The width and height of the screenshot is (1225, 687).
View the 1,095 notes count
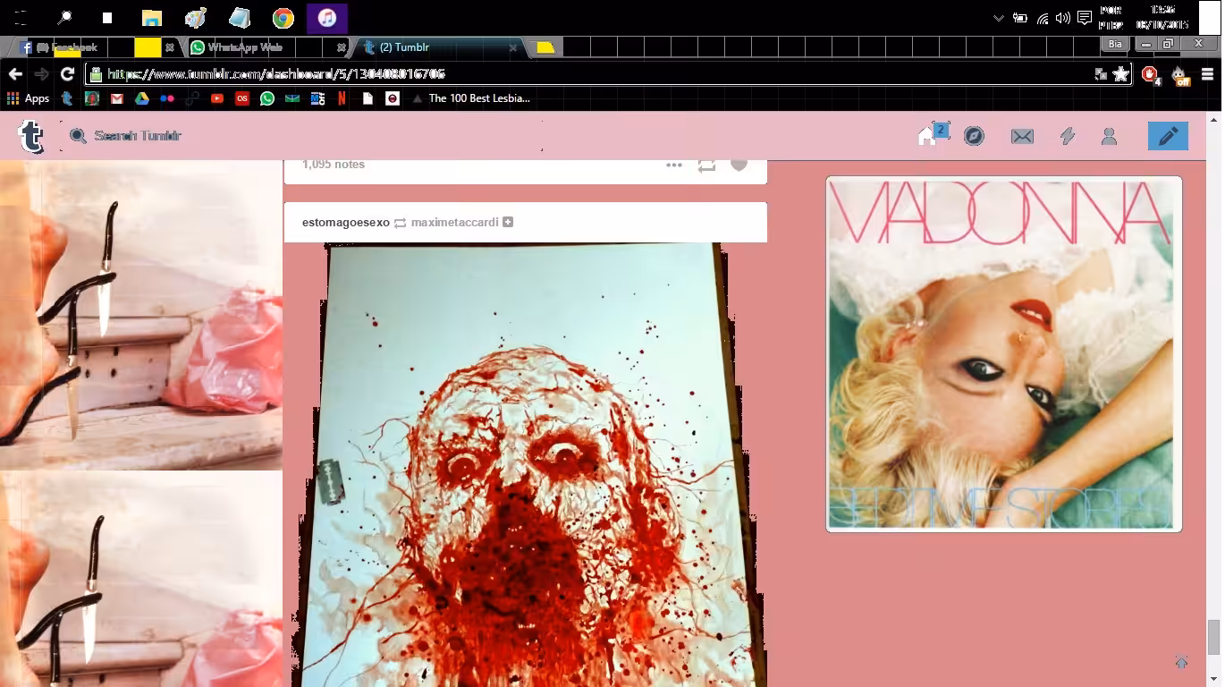334,165
